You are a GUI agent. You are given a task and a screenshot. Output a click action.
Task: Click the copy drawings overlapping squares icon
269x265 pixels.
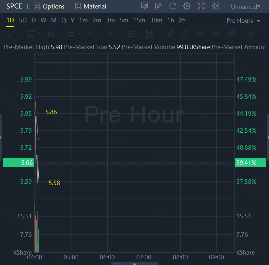tap(231, 34)
